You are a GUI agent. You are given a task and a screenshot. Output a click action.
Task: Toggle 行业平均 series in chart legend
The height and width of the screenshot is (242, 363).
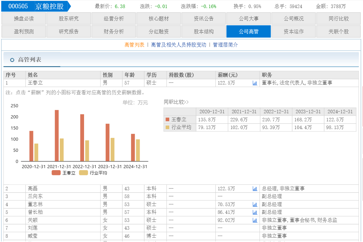point(93,173)
